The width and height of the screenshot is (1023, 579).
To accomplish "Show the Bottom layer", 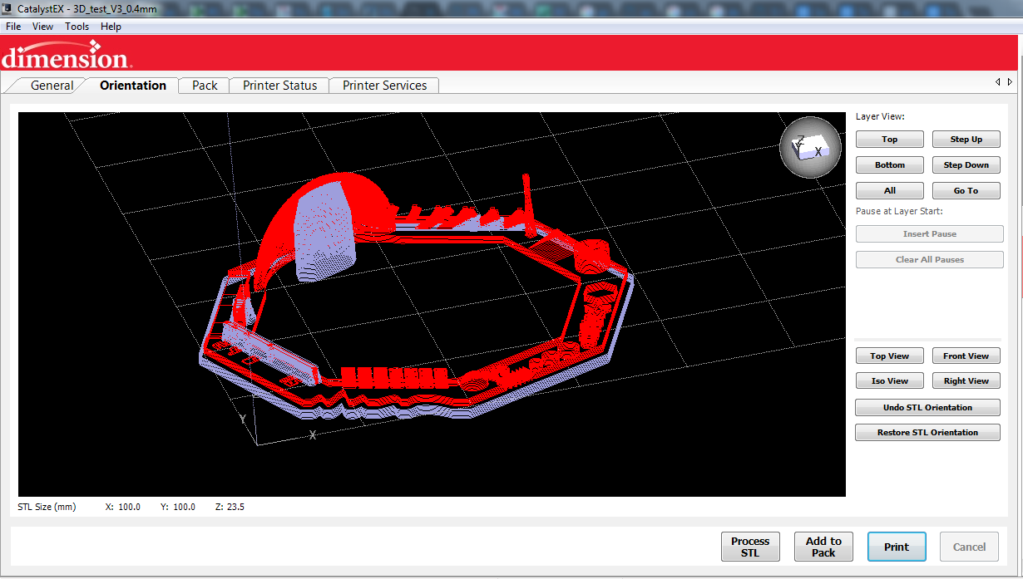I will coord(890,165).
